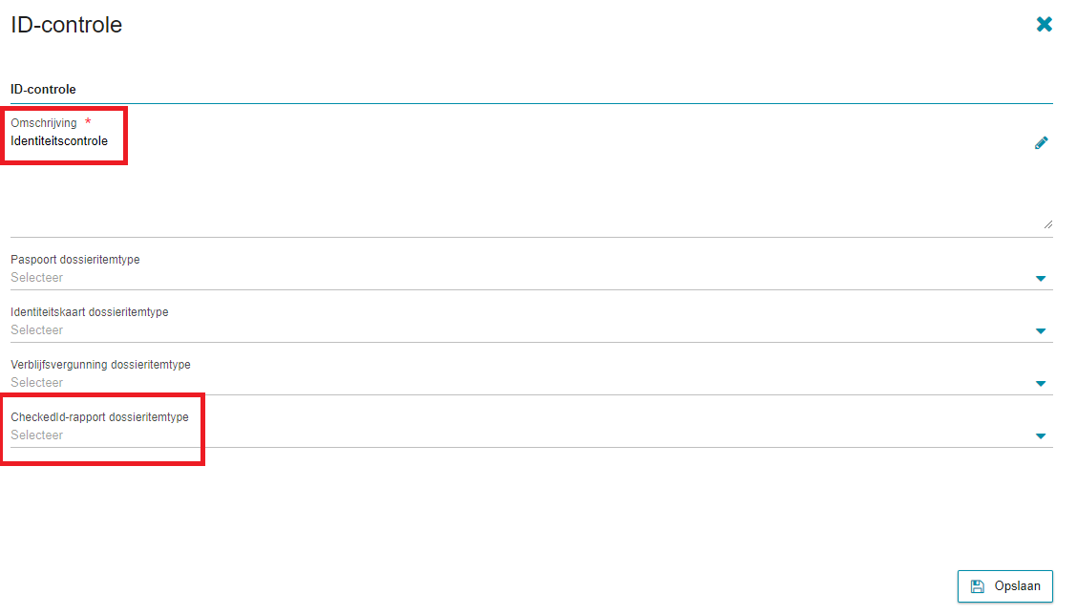Click the large ID-controle dialog title
Screen dimensions: 1077x615
[67, 25]
